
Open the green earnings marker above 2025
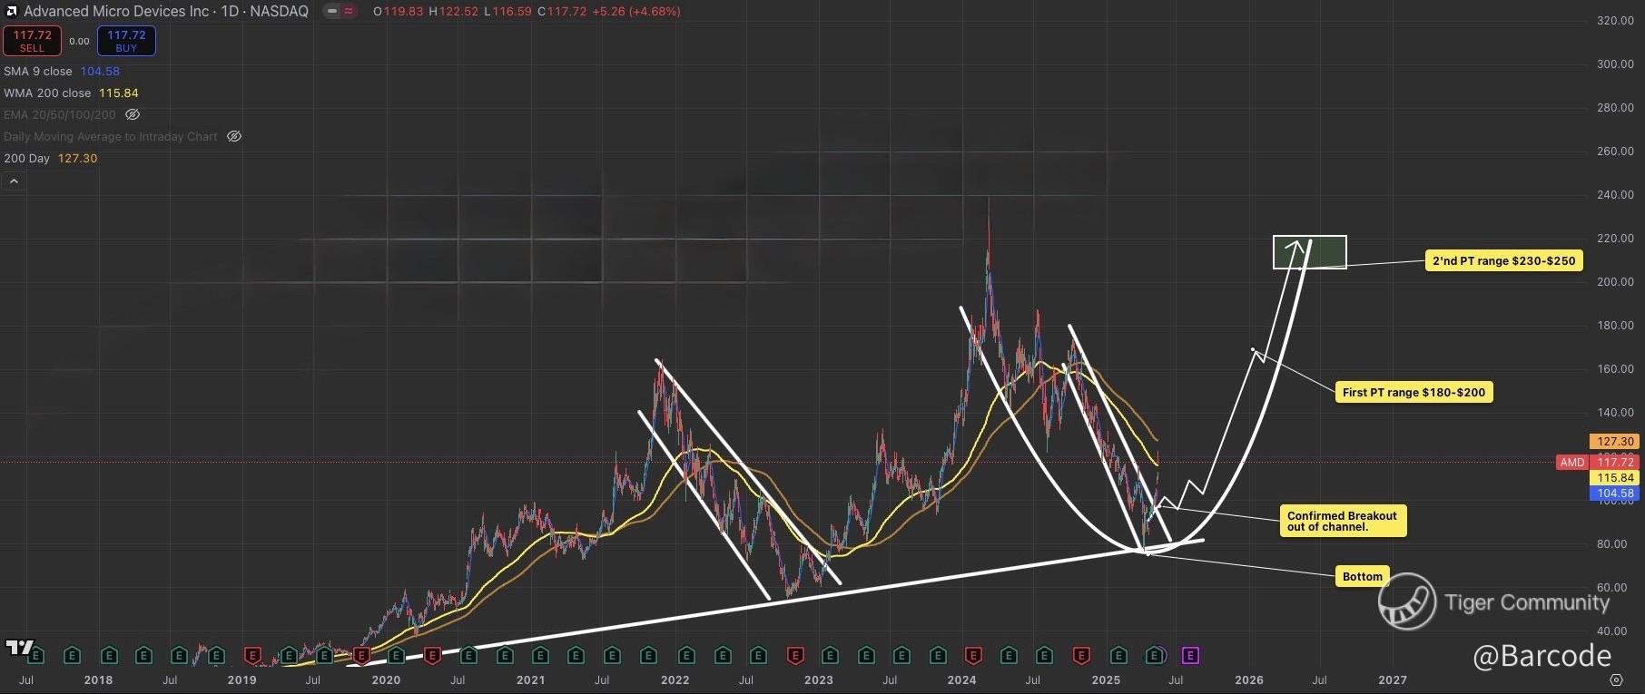pyautogui.click(x=1118, y=655)
